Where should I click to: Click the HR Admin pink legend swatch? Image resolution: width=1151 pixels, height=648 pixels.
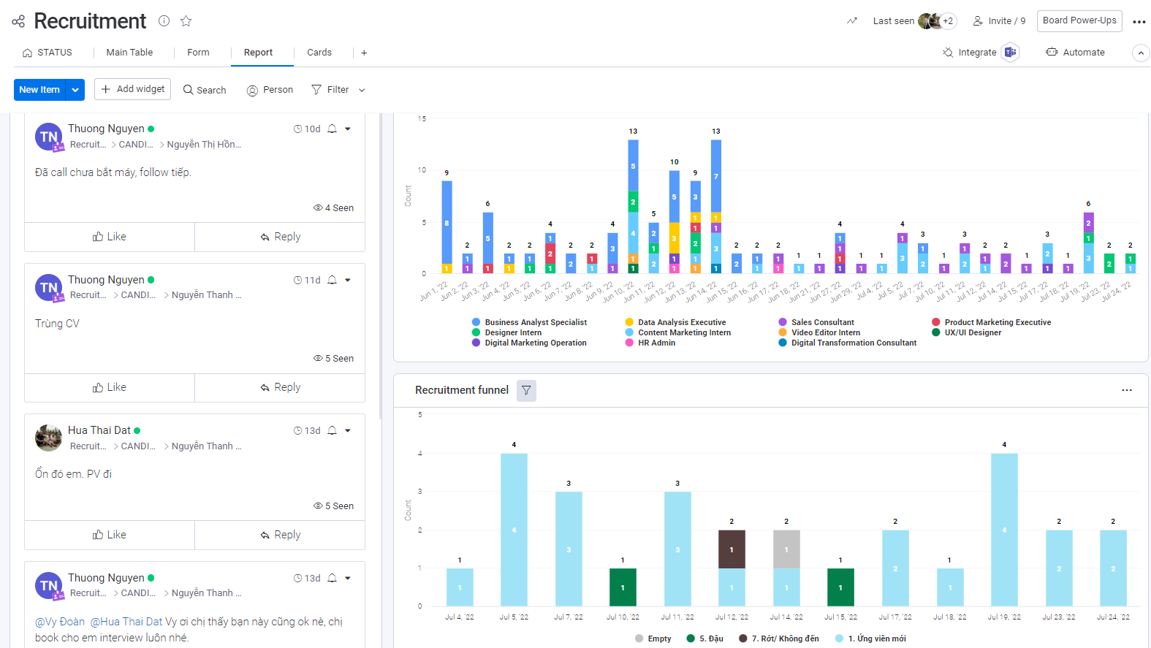tap(629, 343)
